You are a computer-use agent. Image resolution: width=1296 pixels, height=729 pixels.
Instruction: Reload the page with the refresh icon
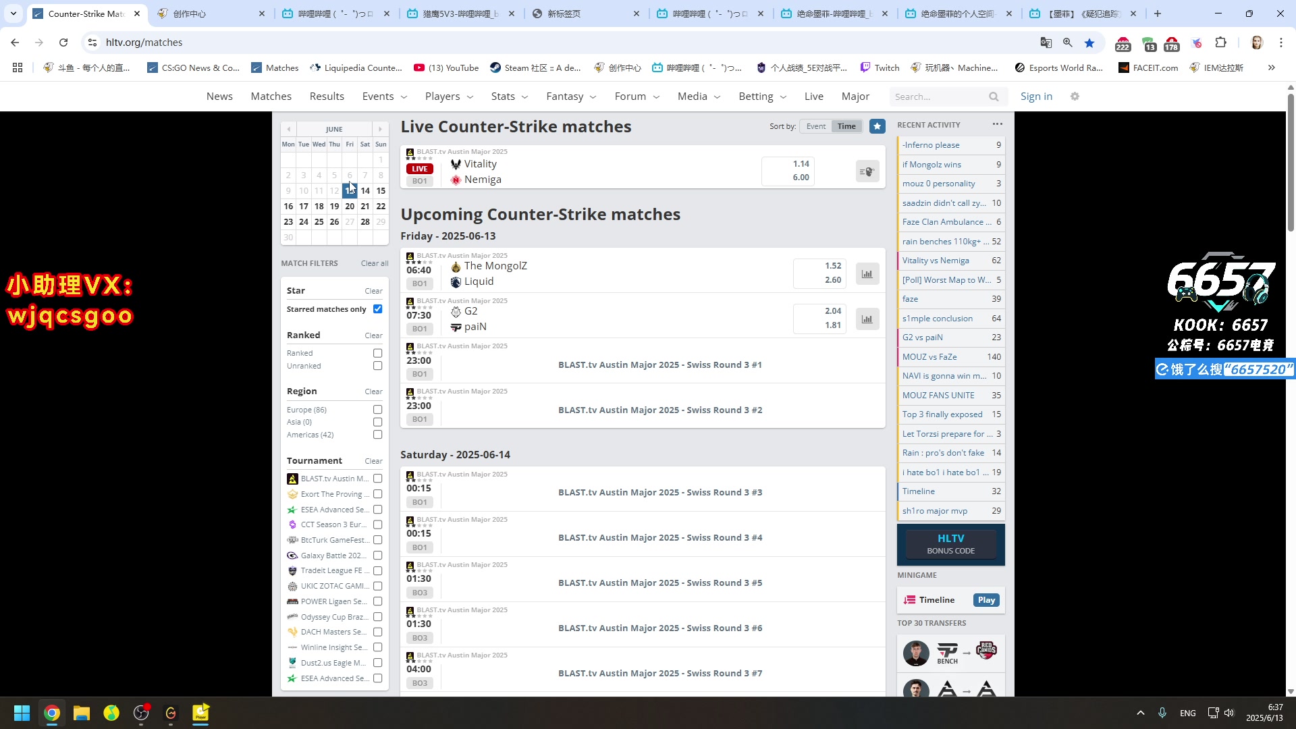click(63, 43)
